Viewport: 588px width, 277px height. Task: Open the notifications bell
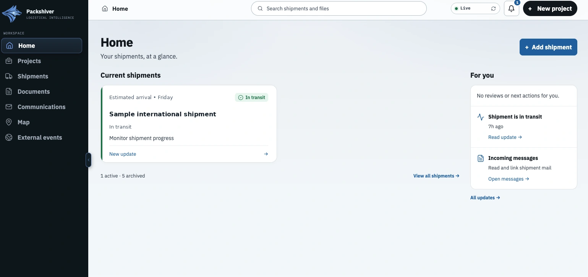(512, 8)
